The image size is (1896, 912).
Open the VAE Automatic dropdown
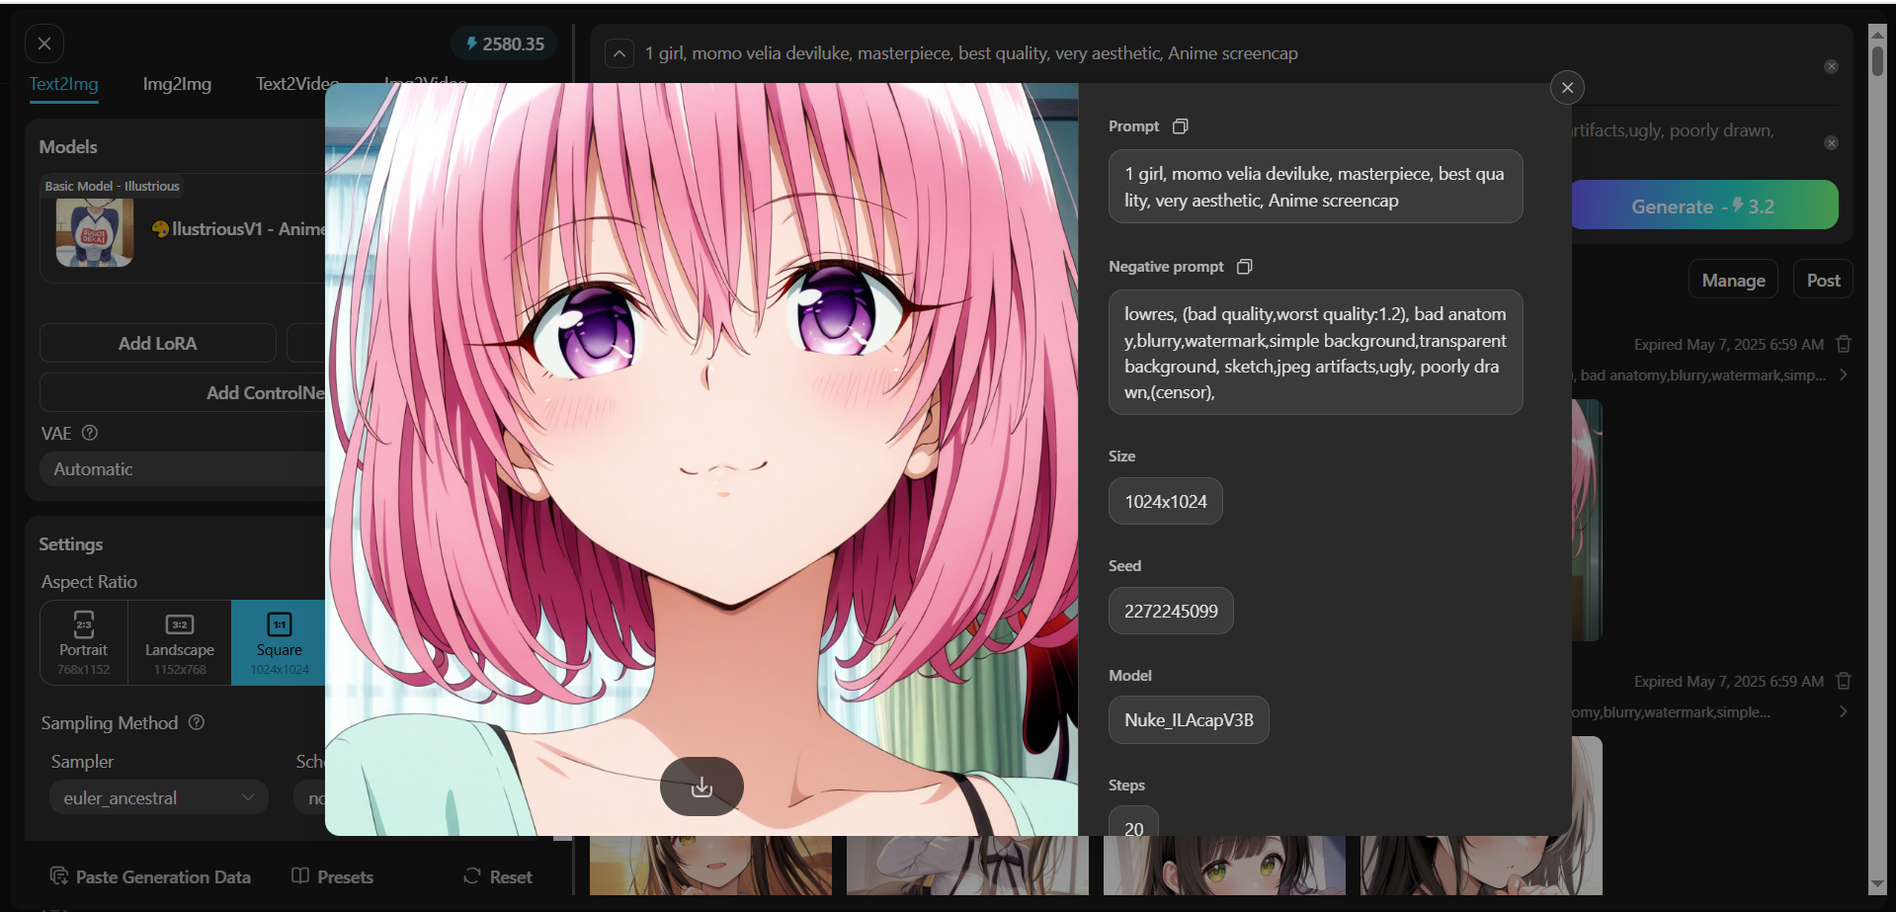(184, 469)
